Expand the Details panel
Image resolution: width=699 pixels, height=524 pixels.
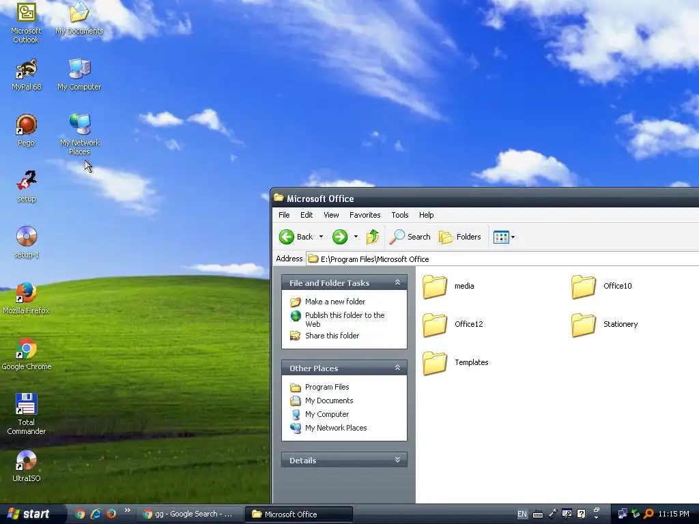click(x=398, y=460)
